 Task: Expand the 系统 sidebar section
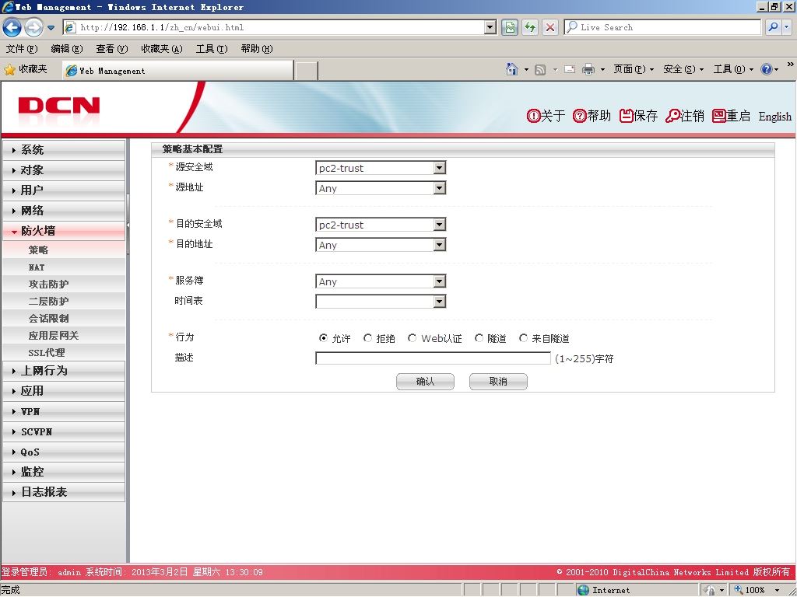(x=64, y=150)
